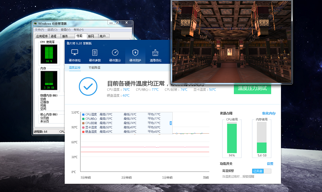Viewport: 322px width, 192px height.
Task: Click the 内存使用 memory bar
Action: (262, 137)
